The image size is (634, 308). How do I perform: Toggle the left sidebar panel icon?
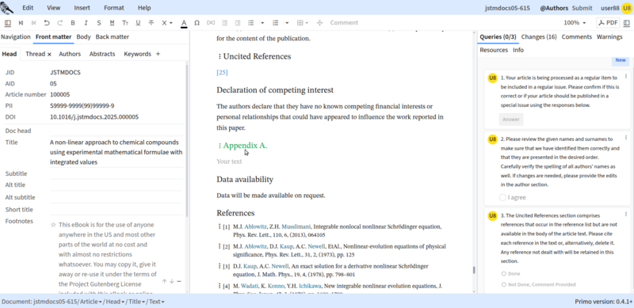[x=8, y=23]
